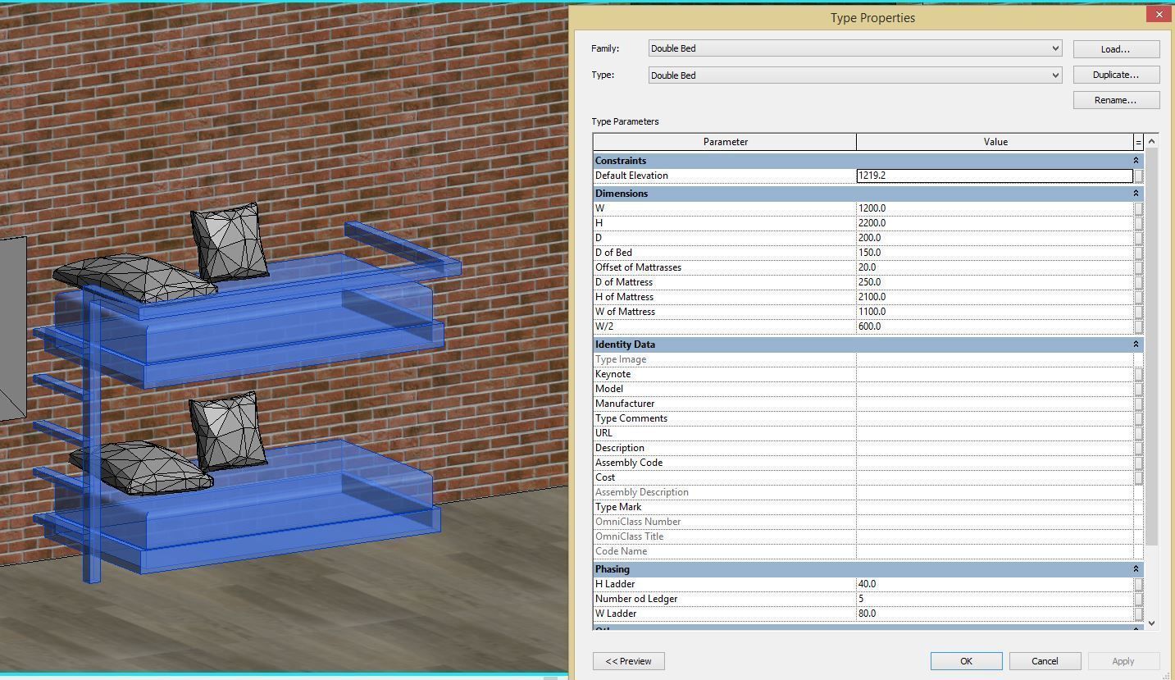Collapse the Identity Data parameter group

pyautogui.click(x=1136, y=344)
